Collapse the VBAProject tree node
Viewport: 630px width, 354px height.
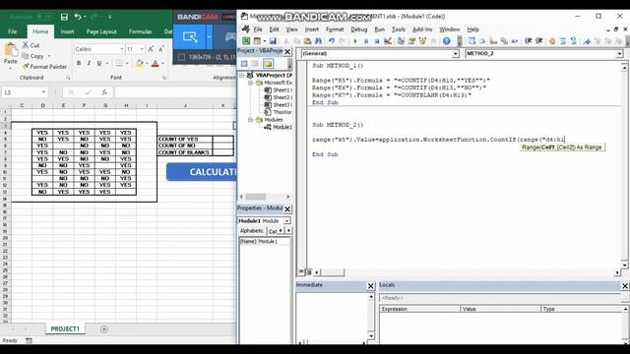tap(242, 75)
